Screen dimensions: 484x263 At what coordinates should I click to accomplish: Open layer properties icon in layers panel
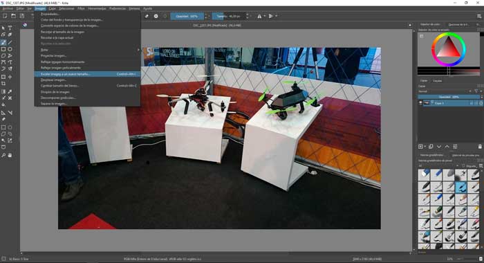455,147
